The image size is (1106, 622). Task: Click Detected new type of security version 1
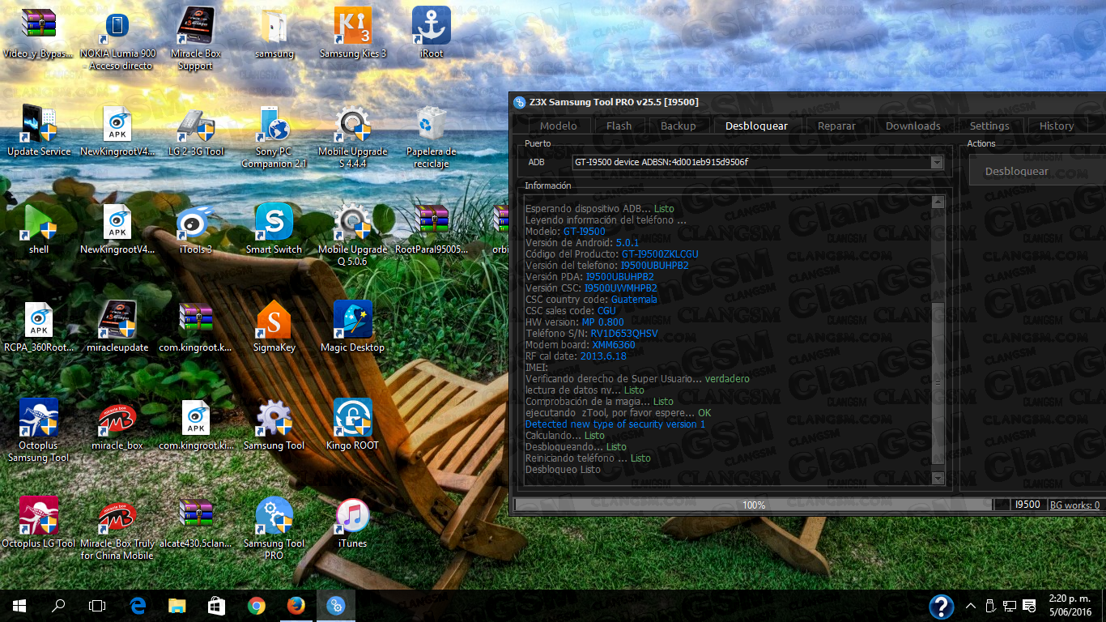pos(615,424)
